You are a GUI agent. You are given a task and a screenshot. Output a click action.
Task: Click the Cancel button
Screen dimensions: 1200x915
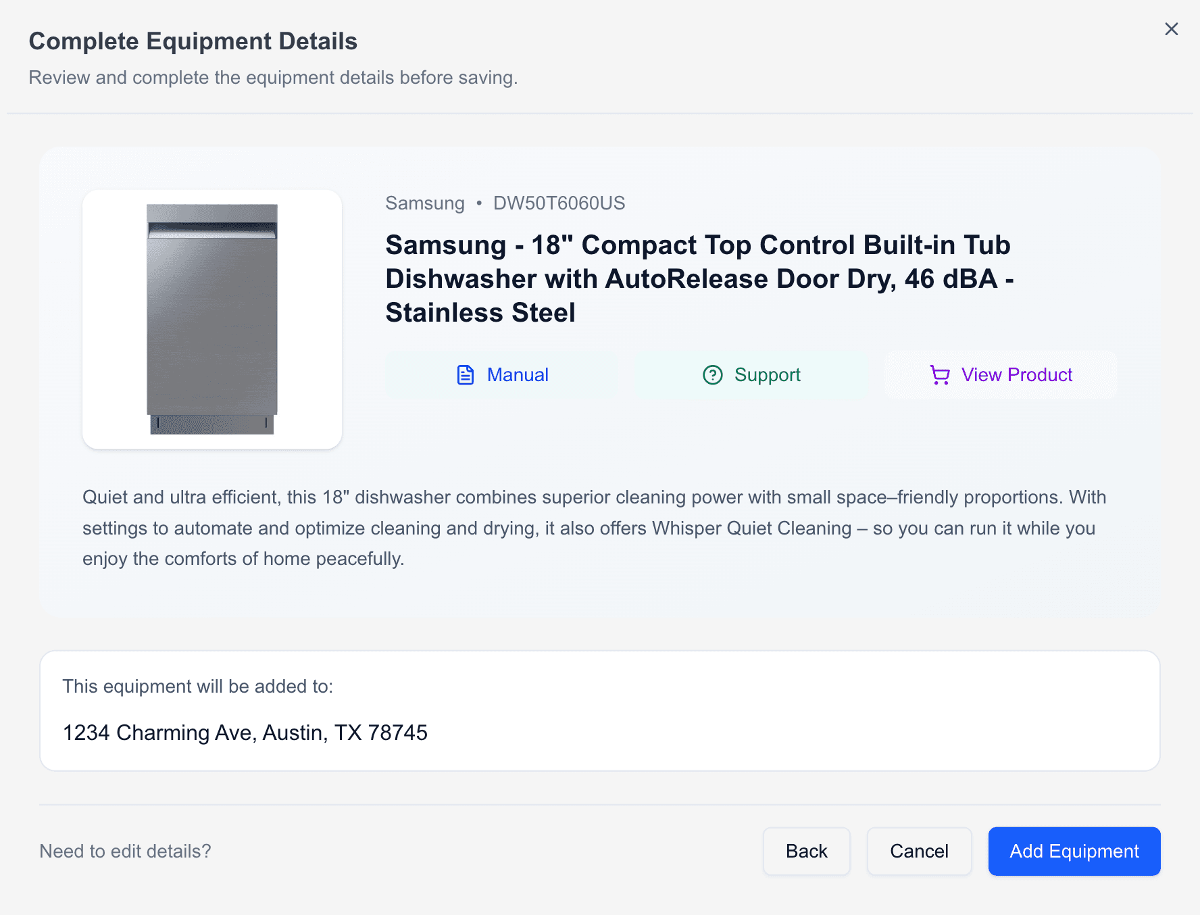pyautogui.click(x=919, y=851)
